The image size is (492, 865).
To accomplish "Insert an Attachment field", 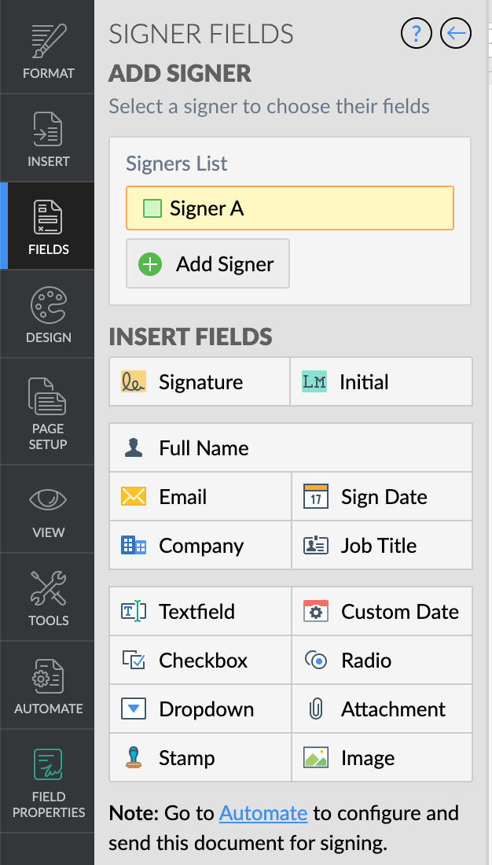I will [381, 709].
